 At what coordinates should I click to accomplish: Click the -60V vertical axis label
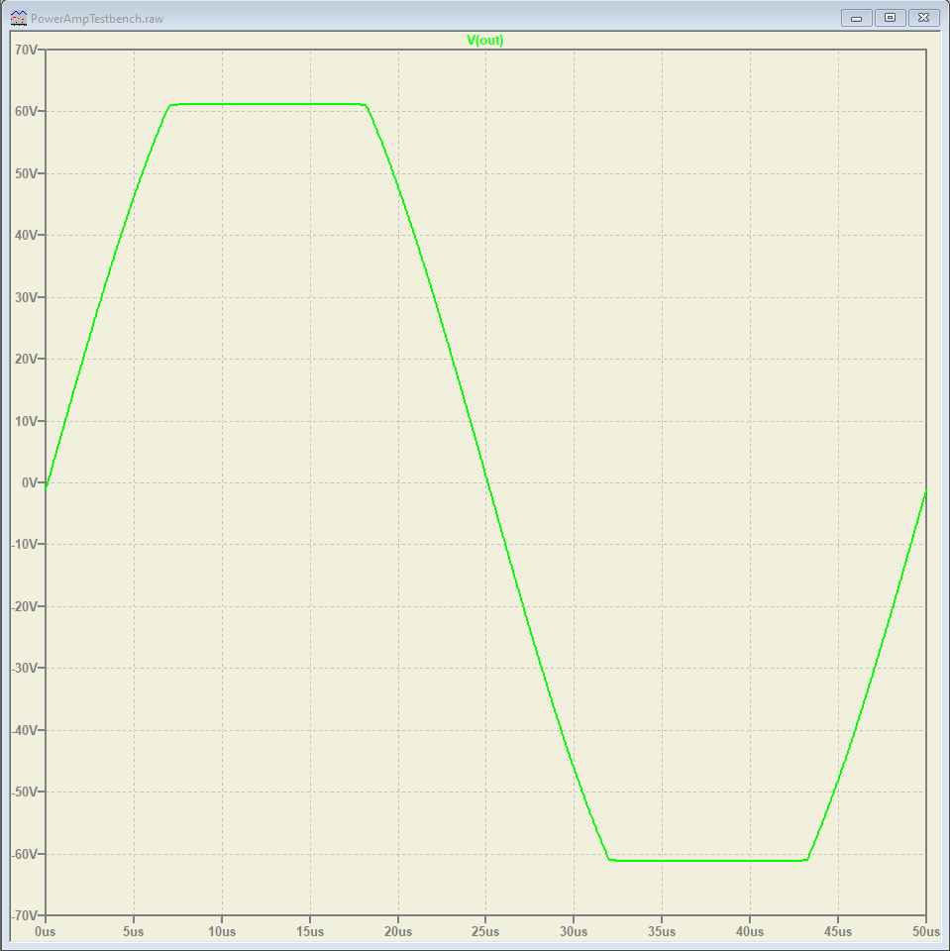[x=24, y=853]
